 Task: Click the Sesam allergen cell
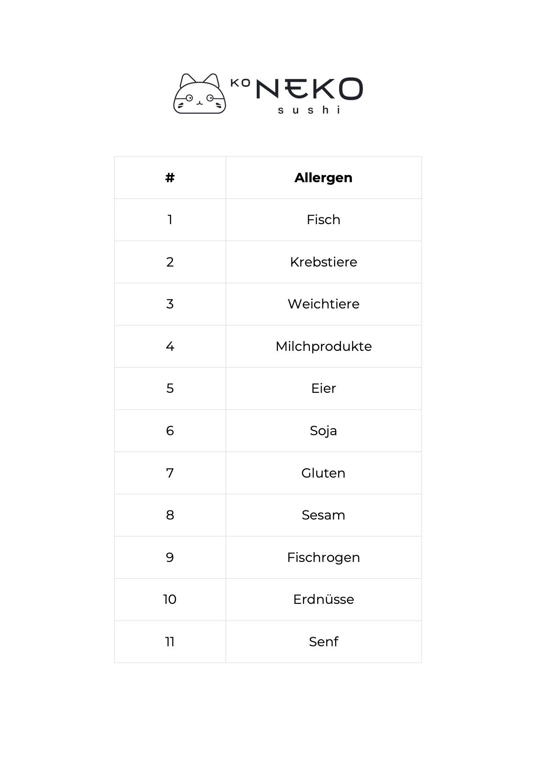point(323,515)
